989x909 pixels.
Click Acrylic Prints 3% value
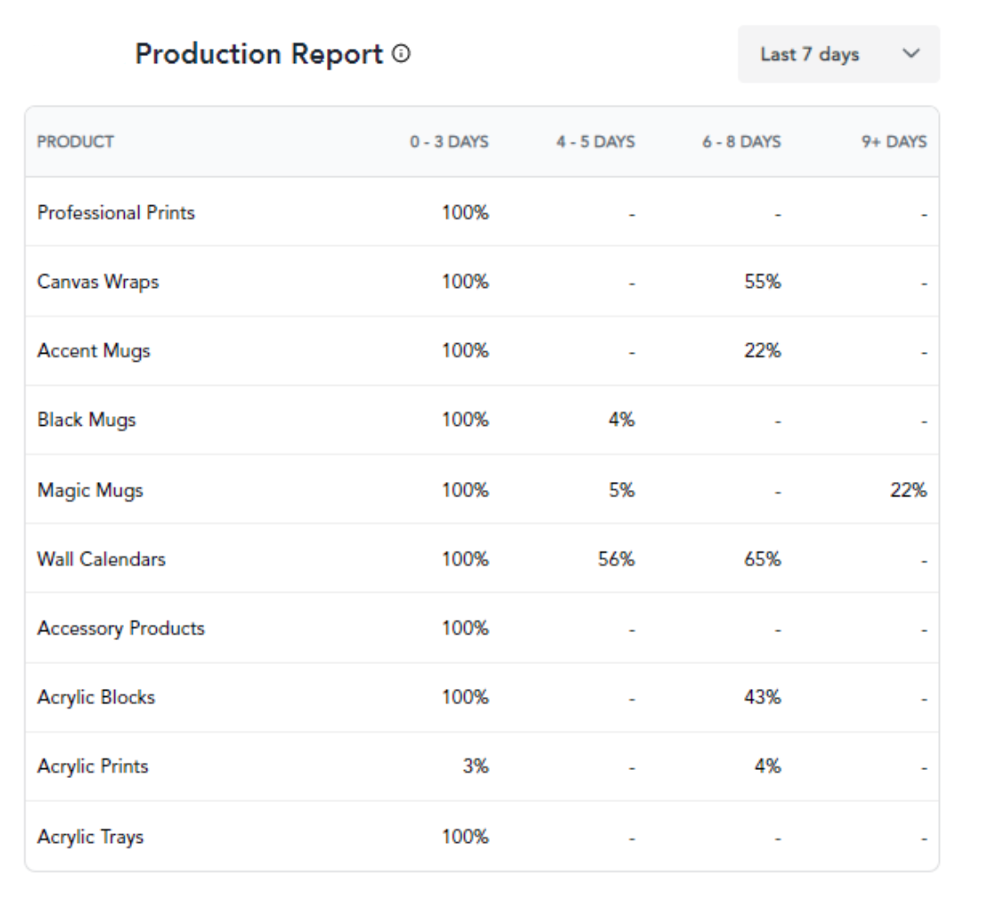tap(476, 766)
